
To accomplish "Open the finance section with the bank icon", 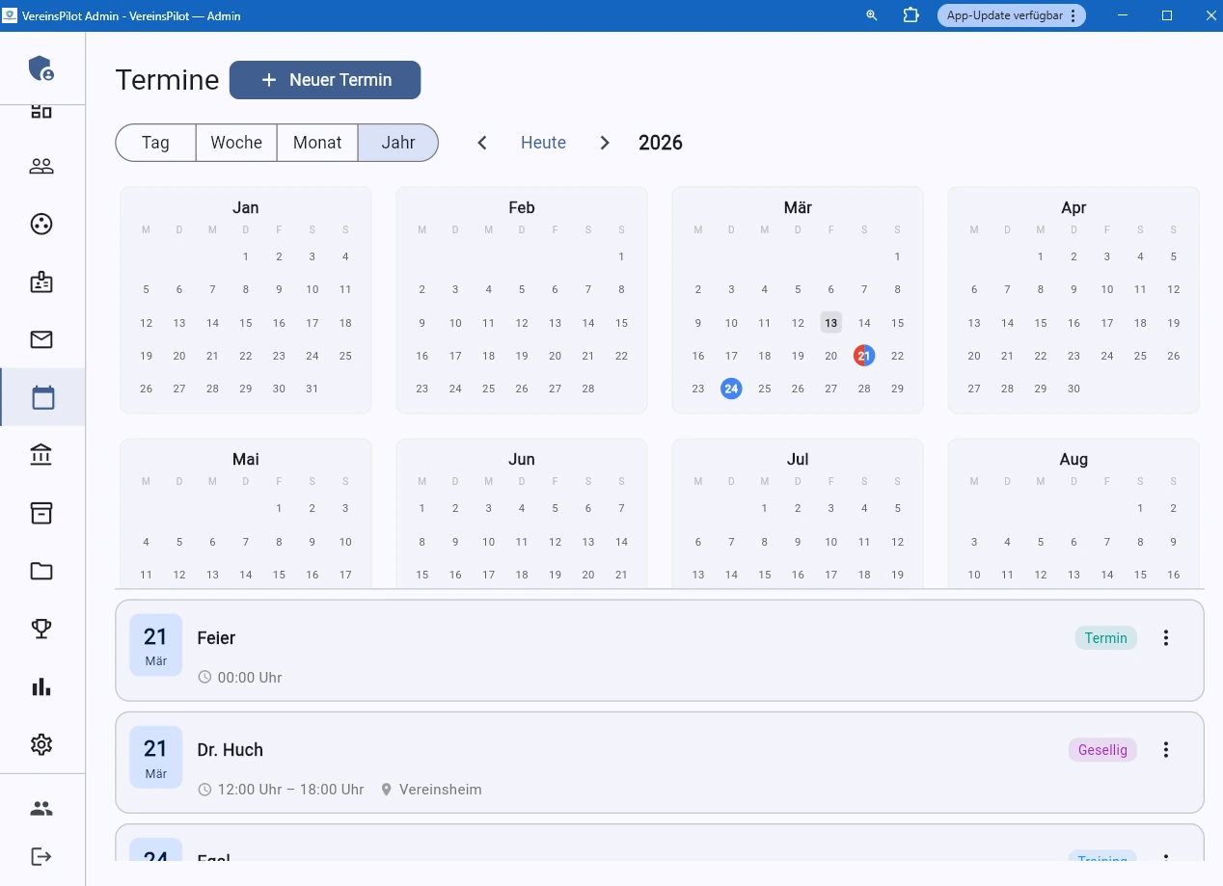I will pos(41,454).
